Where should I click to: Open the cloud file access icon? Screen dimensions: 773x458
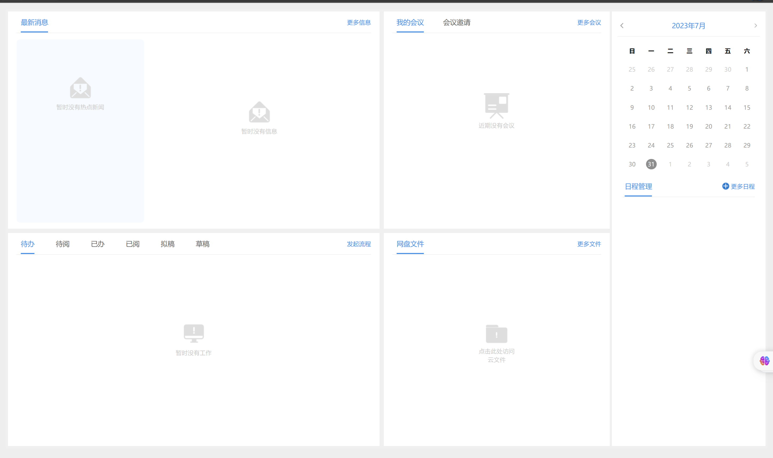[x=496, y=334]
